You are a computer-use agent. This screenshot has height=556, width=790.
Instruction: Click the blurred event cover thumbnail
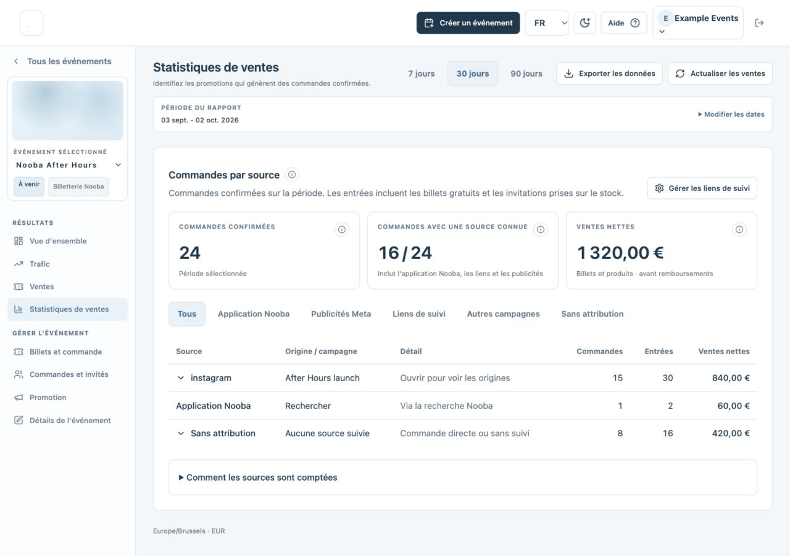68,111
